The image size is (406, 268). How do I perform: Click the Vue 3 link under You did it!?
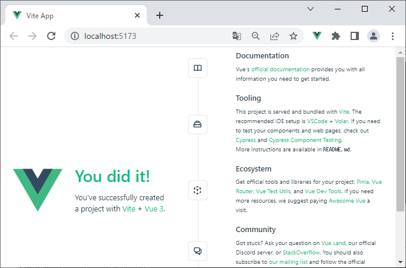[154, 209]
